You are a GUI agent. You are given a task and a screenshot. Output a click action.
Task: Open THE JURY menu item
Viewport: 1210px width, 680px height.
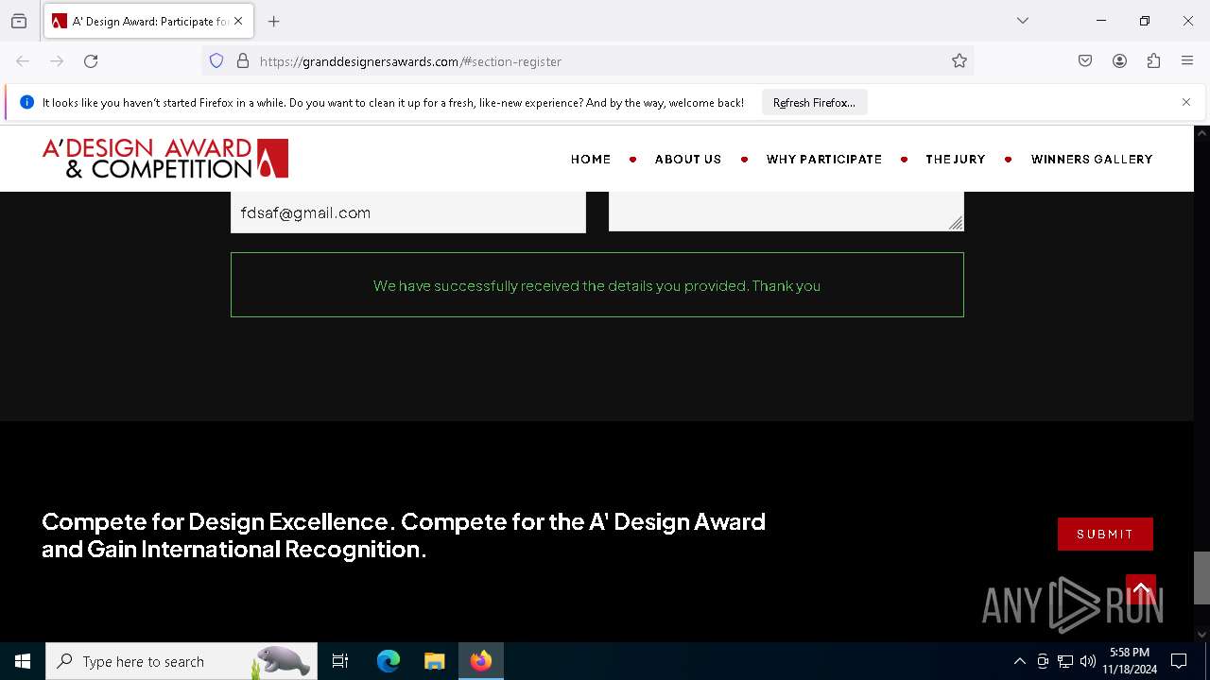(x=956, y=159)
